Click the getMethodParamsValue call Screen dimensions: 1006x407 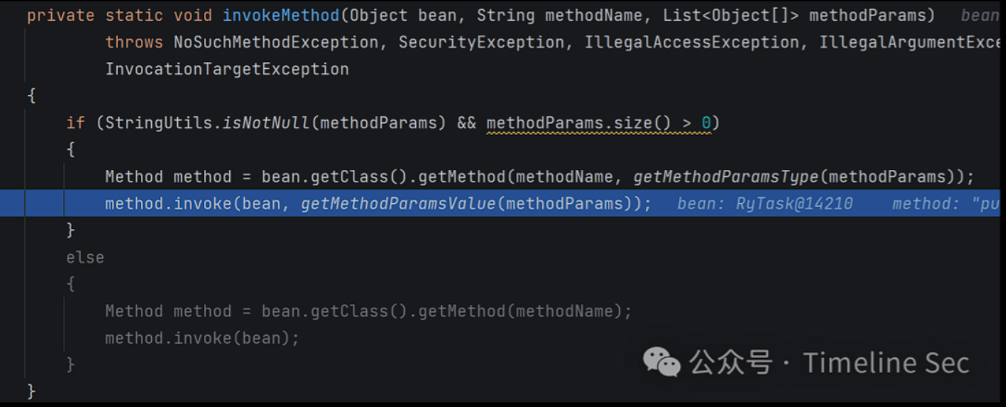397,203
